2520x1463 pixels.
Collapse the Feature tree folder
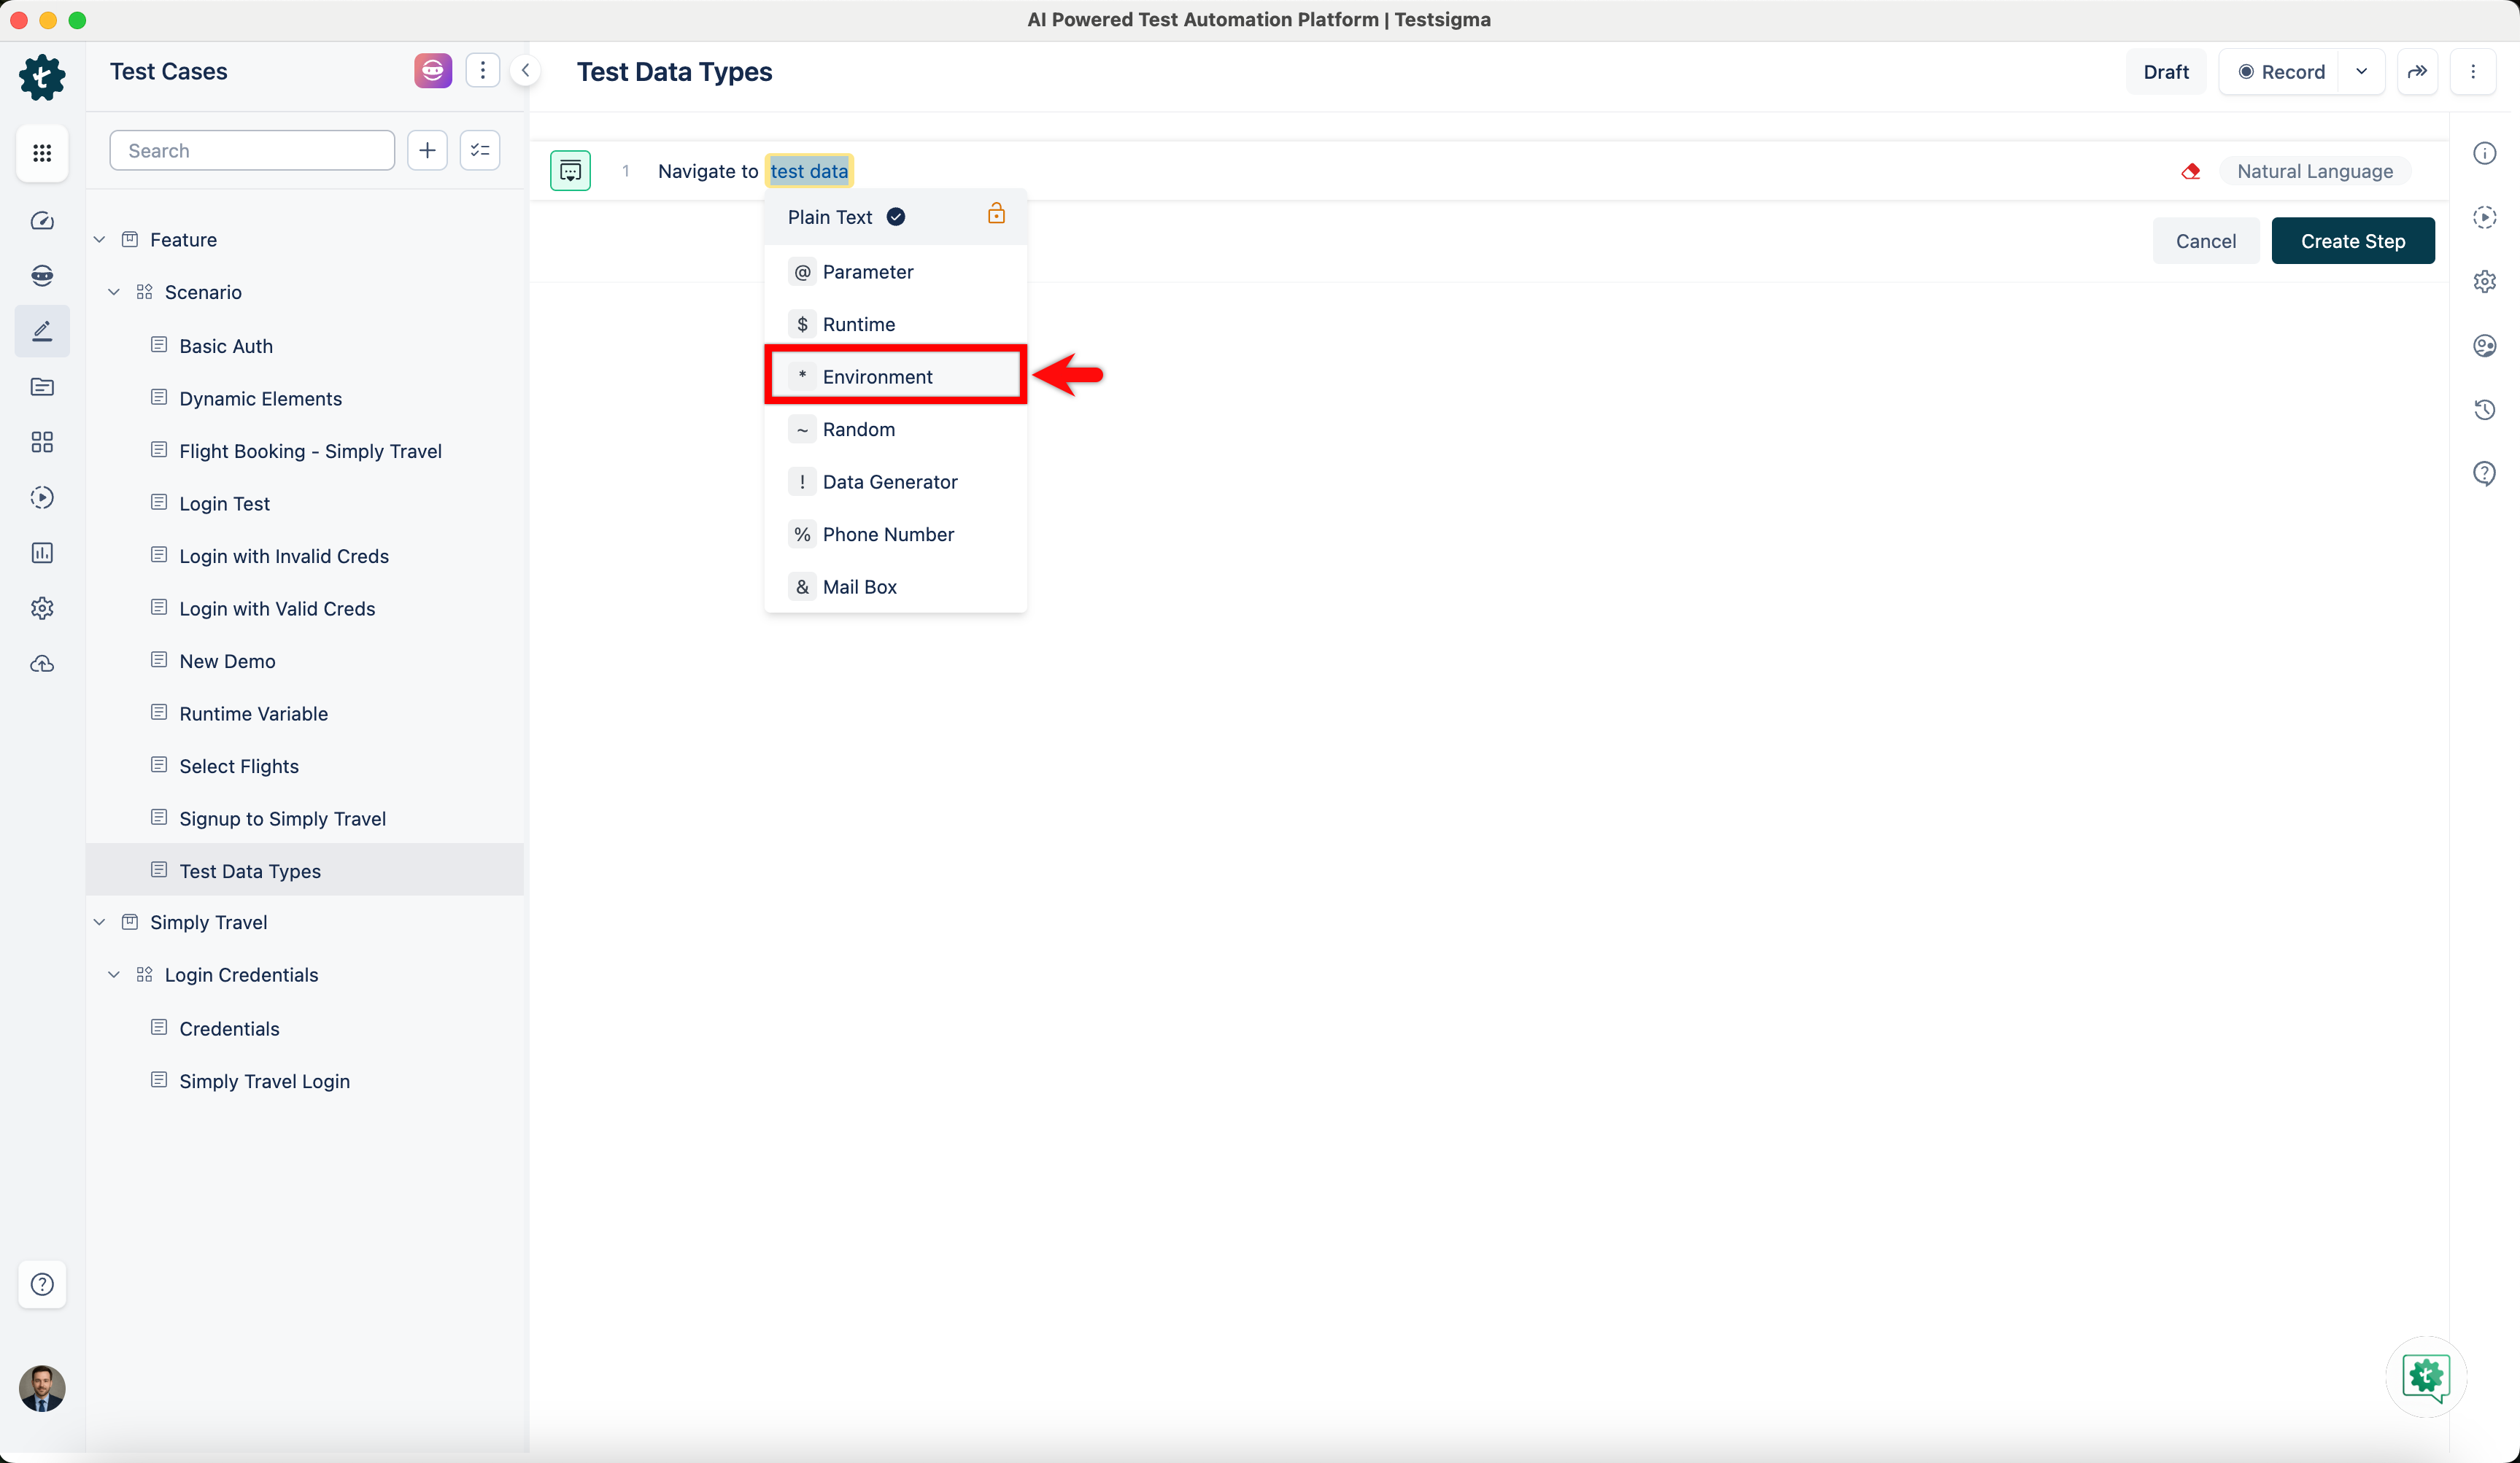click(x=99, y=240)
